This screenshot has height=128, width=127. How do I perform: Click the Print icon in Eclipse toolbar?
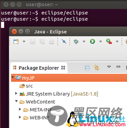click(51, 41)
